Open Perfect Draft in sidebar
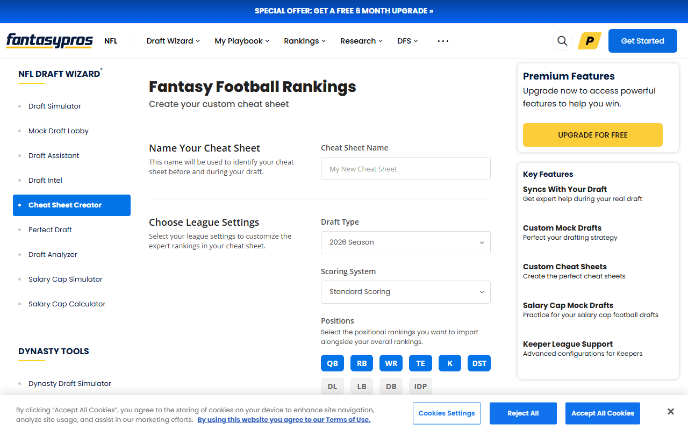Image resolution: width=688 pixels, height=430 pixels. (50, 230)
